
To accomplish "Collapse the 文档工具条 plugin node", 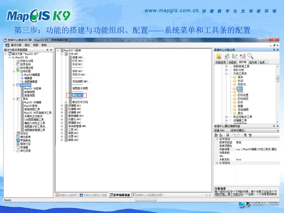I will [226, 73].
